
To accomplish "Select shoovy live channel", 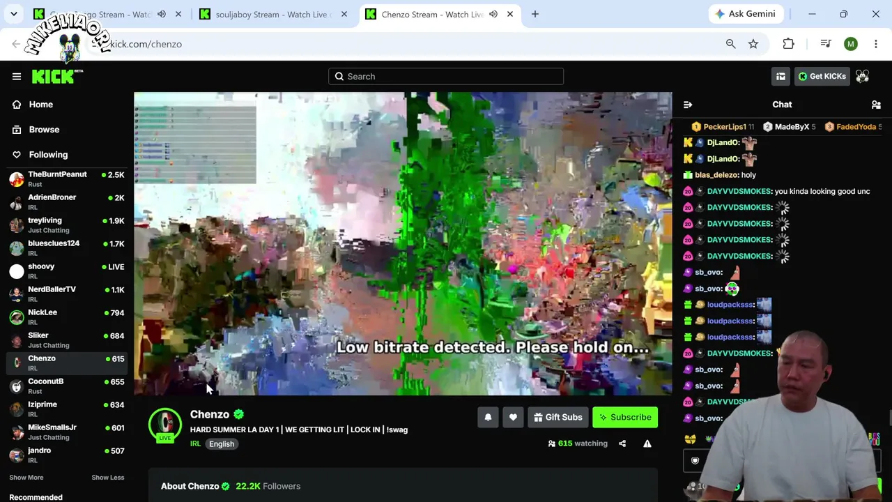I will pos(67,271).
